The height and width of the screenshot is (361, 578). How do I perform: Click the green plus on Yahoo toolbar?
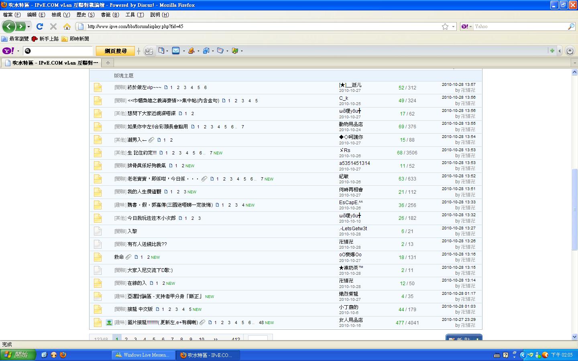click(x=552, y=51)
